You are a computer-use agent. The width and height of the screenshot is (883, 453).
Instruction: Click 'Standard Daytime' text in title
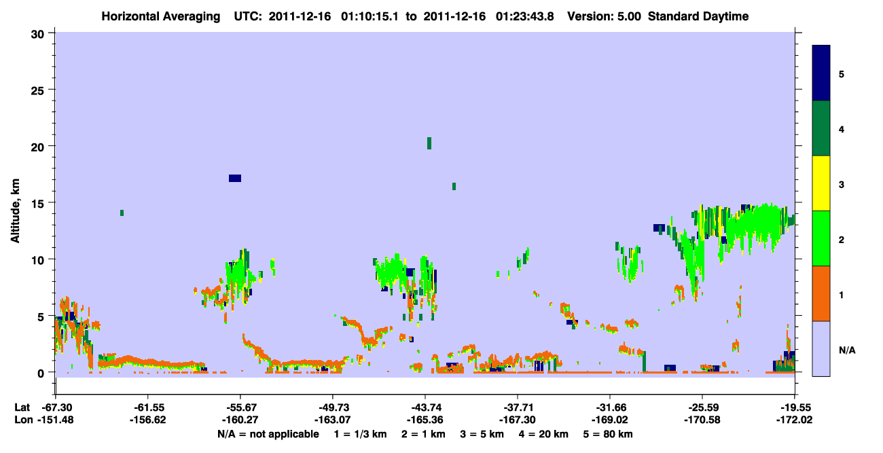pos(698,16)
